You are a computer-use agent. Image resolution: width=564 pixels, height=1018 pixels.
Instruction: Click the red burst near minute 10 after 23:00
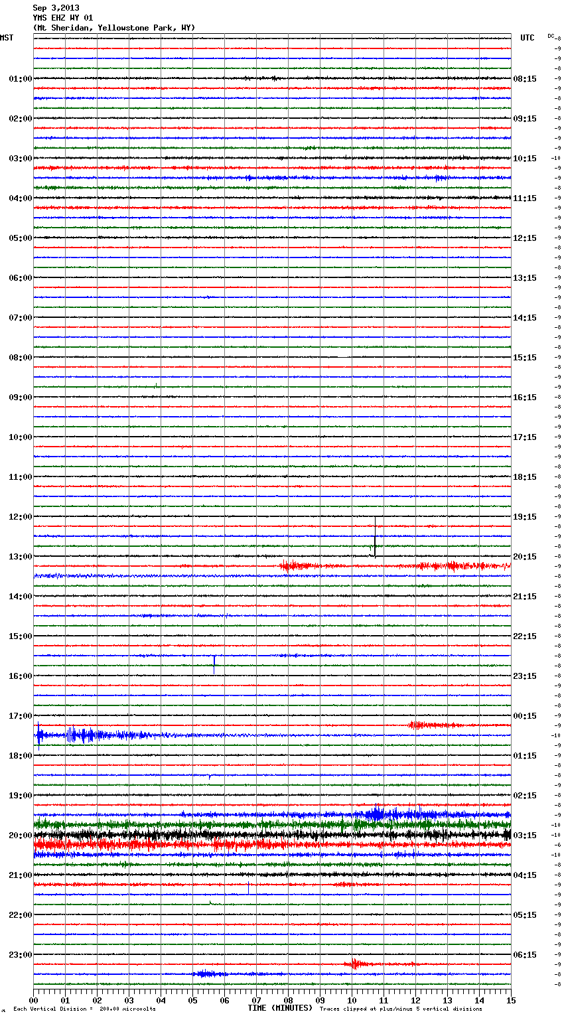pyautogui.click(x=355, y=964)
